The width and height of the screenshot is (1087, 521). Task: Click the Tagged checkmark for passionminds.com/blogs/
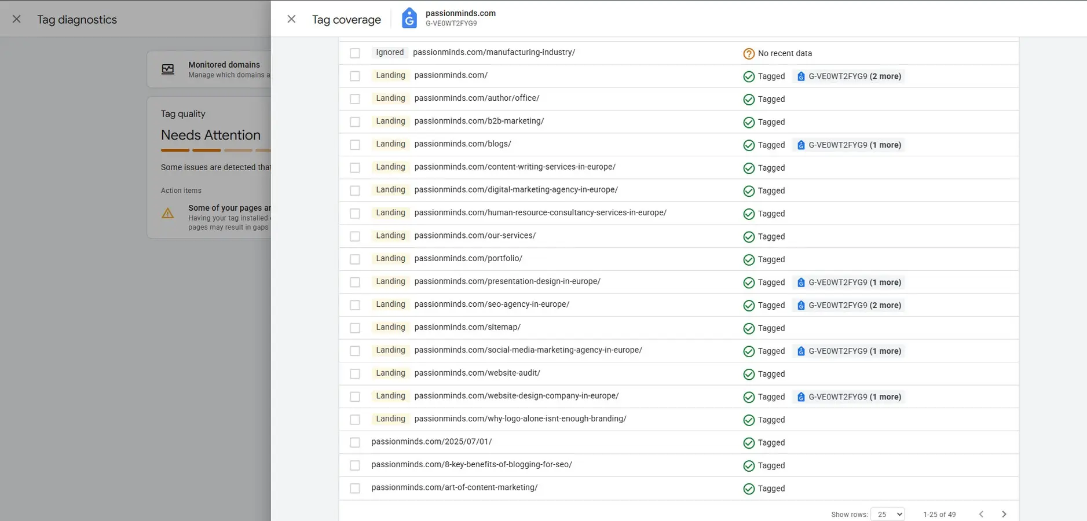click(x=749, y=145)
